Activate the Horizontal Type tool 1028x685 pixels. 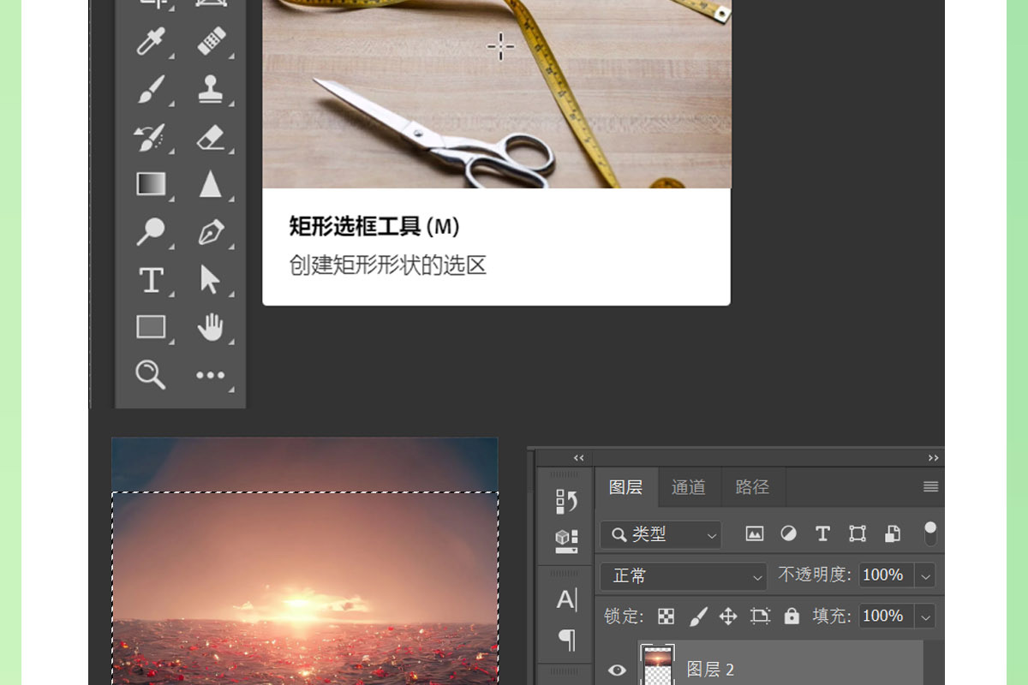tap(151, 280)
